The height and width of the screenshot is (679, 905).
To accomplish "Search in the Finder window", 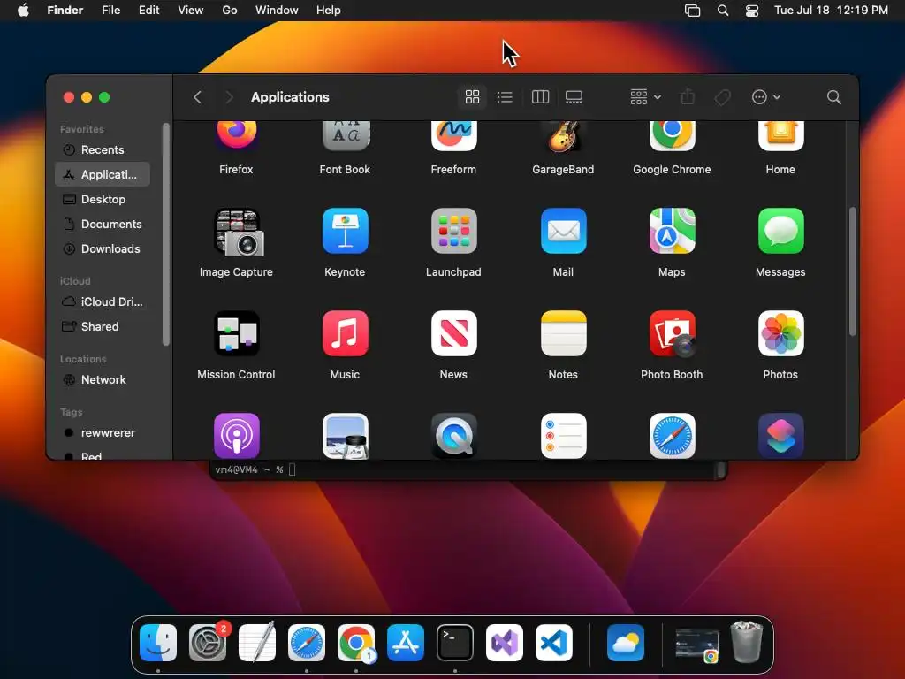I will pyautogui.click(x=834, y=97).
